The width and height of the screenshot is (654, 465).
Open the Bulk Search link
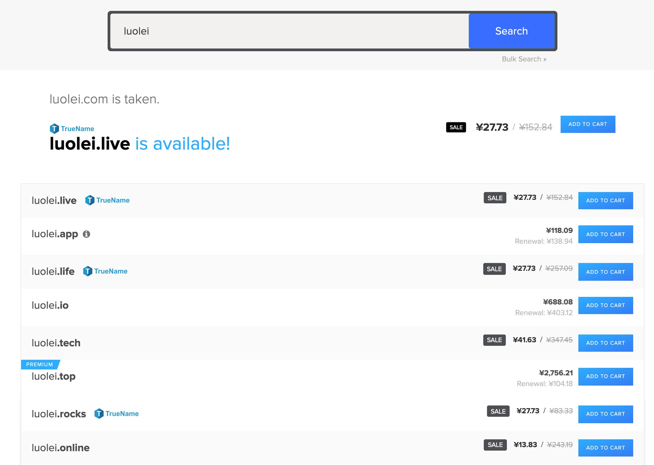[x=524, y=59]
